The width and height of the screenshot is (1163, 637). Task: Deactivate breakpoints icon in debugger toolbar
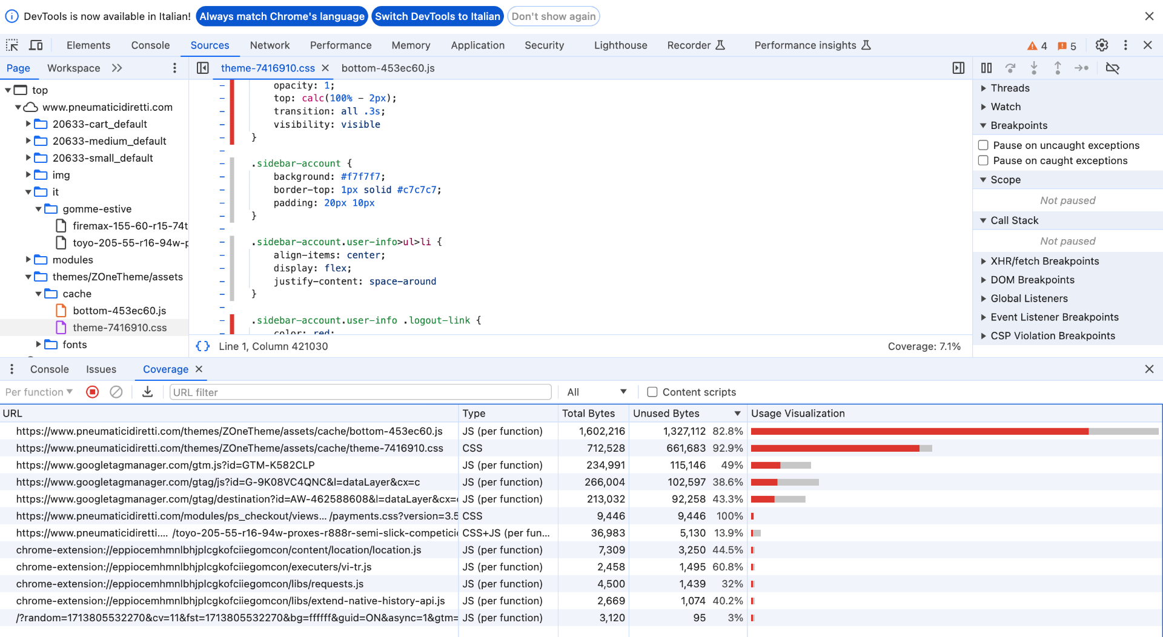coord(1112,68)
